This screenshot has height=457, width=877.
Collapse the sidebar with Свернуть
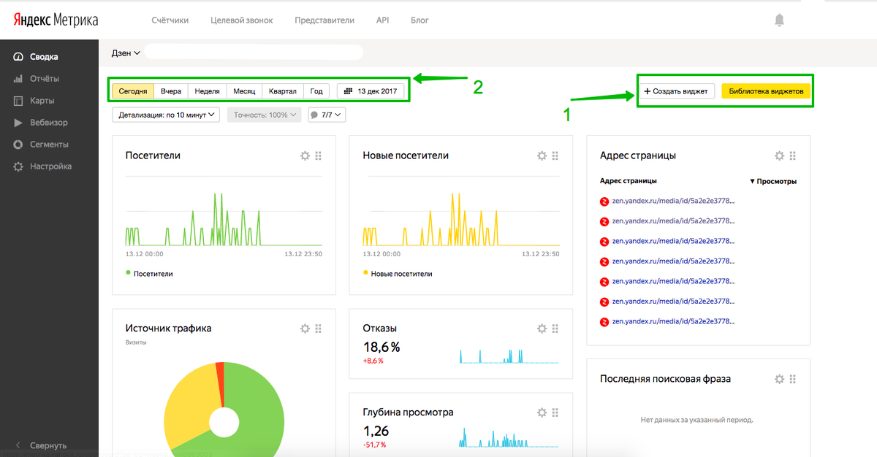tap(42, 445)
